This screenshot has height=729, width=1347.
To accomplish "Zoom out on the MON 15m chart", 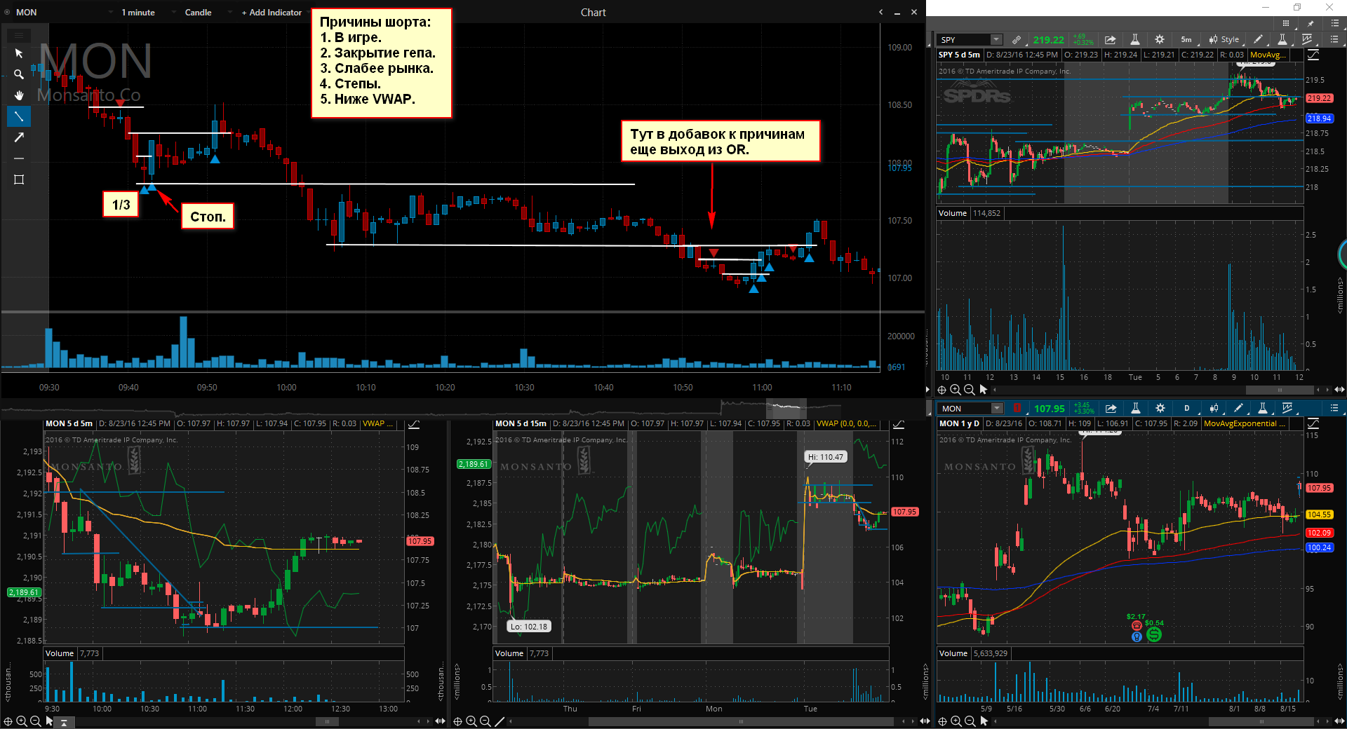I will (x=485, y=721).
